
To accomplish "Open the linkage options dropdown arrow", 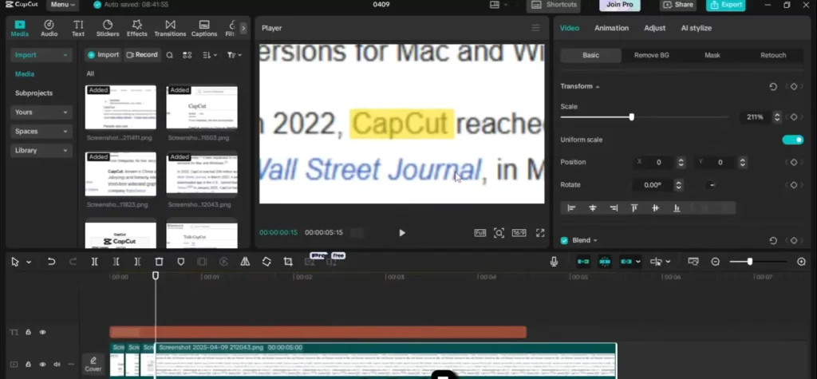I will (638, 262).
